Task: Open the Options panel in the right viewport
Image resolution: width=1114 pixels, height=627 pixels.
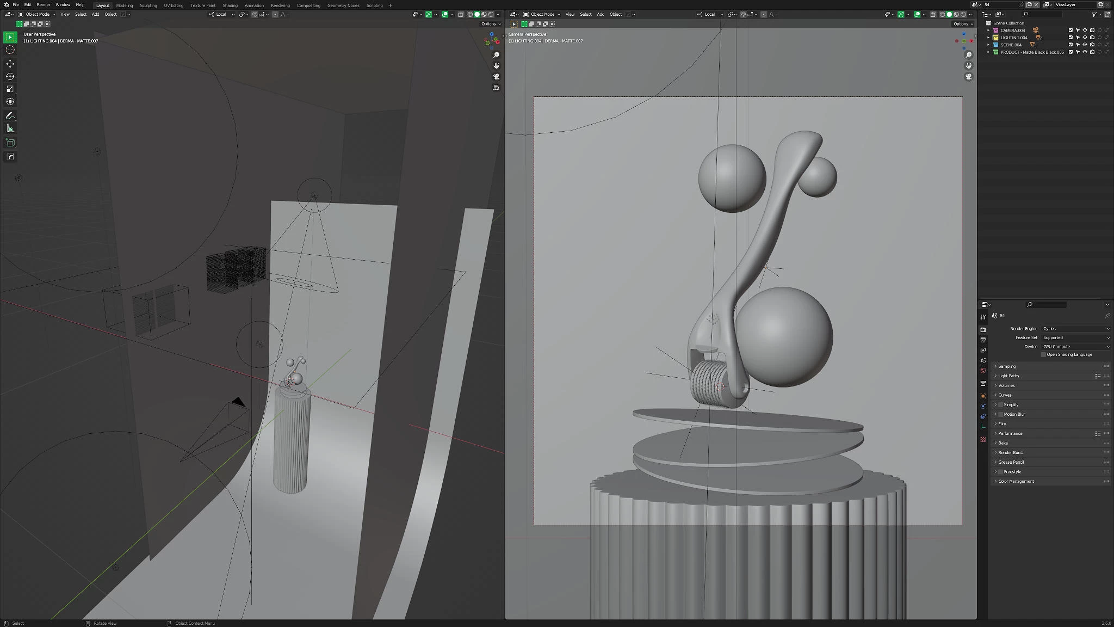Action: point(962,24)
